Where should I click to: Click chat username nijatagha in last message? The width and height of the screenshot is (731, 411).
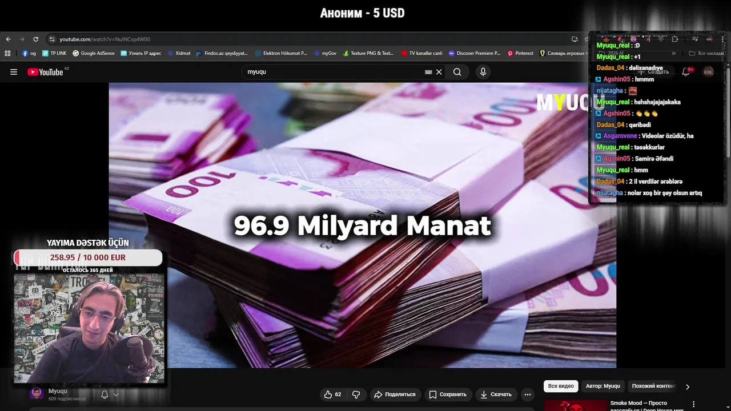(x=609, y=193)
